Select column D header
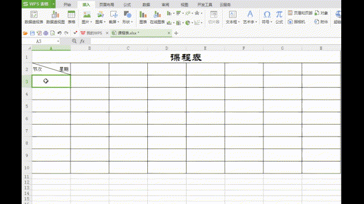Image resolution: width=364 pixels, height=204 pixels. click(167, 48)
